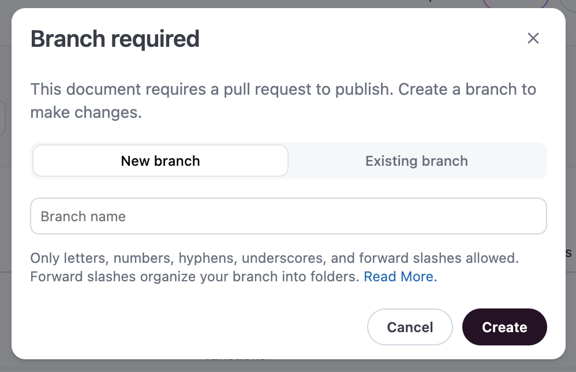This screenshot has height=372, width=576.
Task: Click the New branch segment control
Action: point(160,161)
